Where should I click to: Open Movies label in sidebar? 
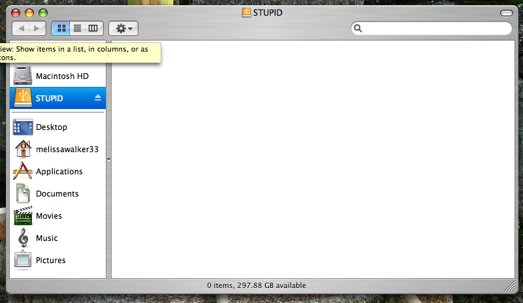pos(49,216)
